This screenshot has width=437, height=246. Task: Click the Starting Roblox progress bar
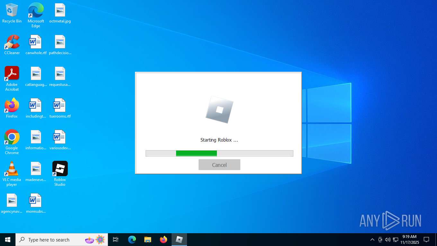tap(219, 153)
